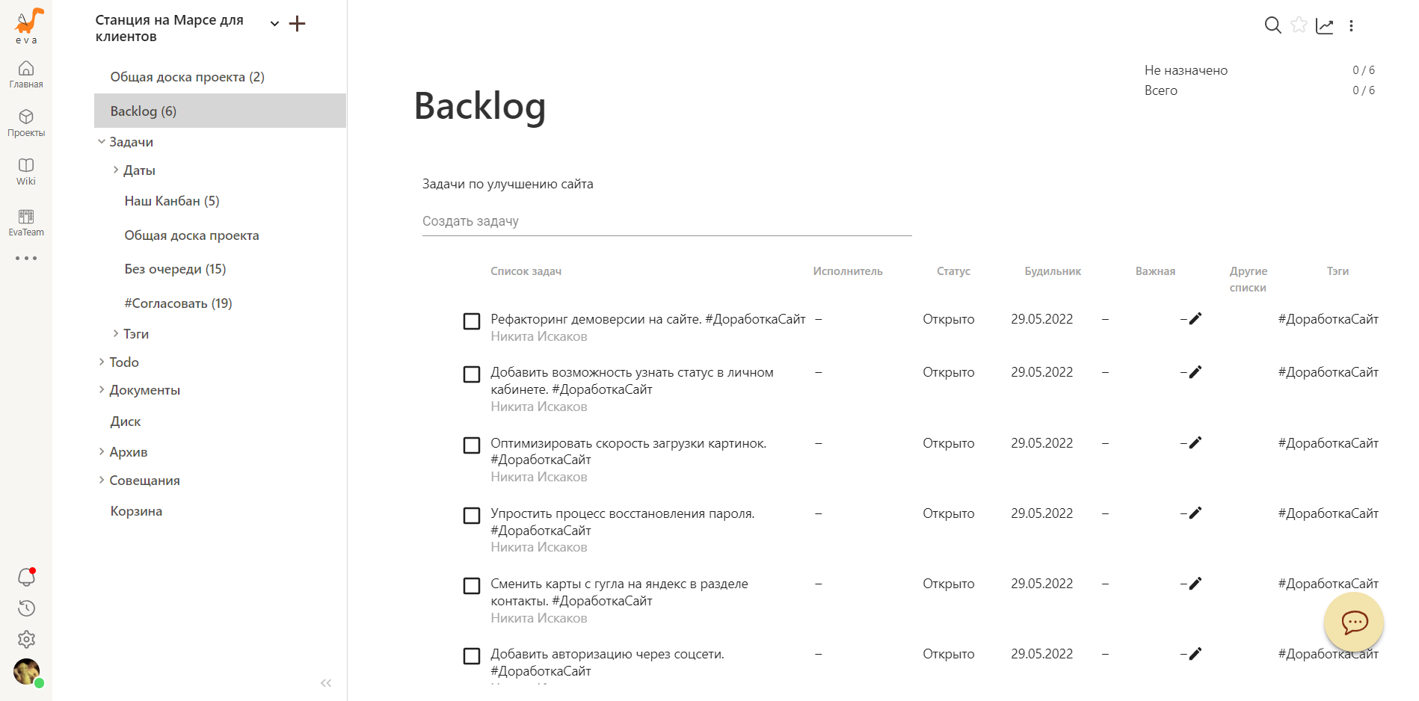Open notifications bell icon

(26, 577)
